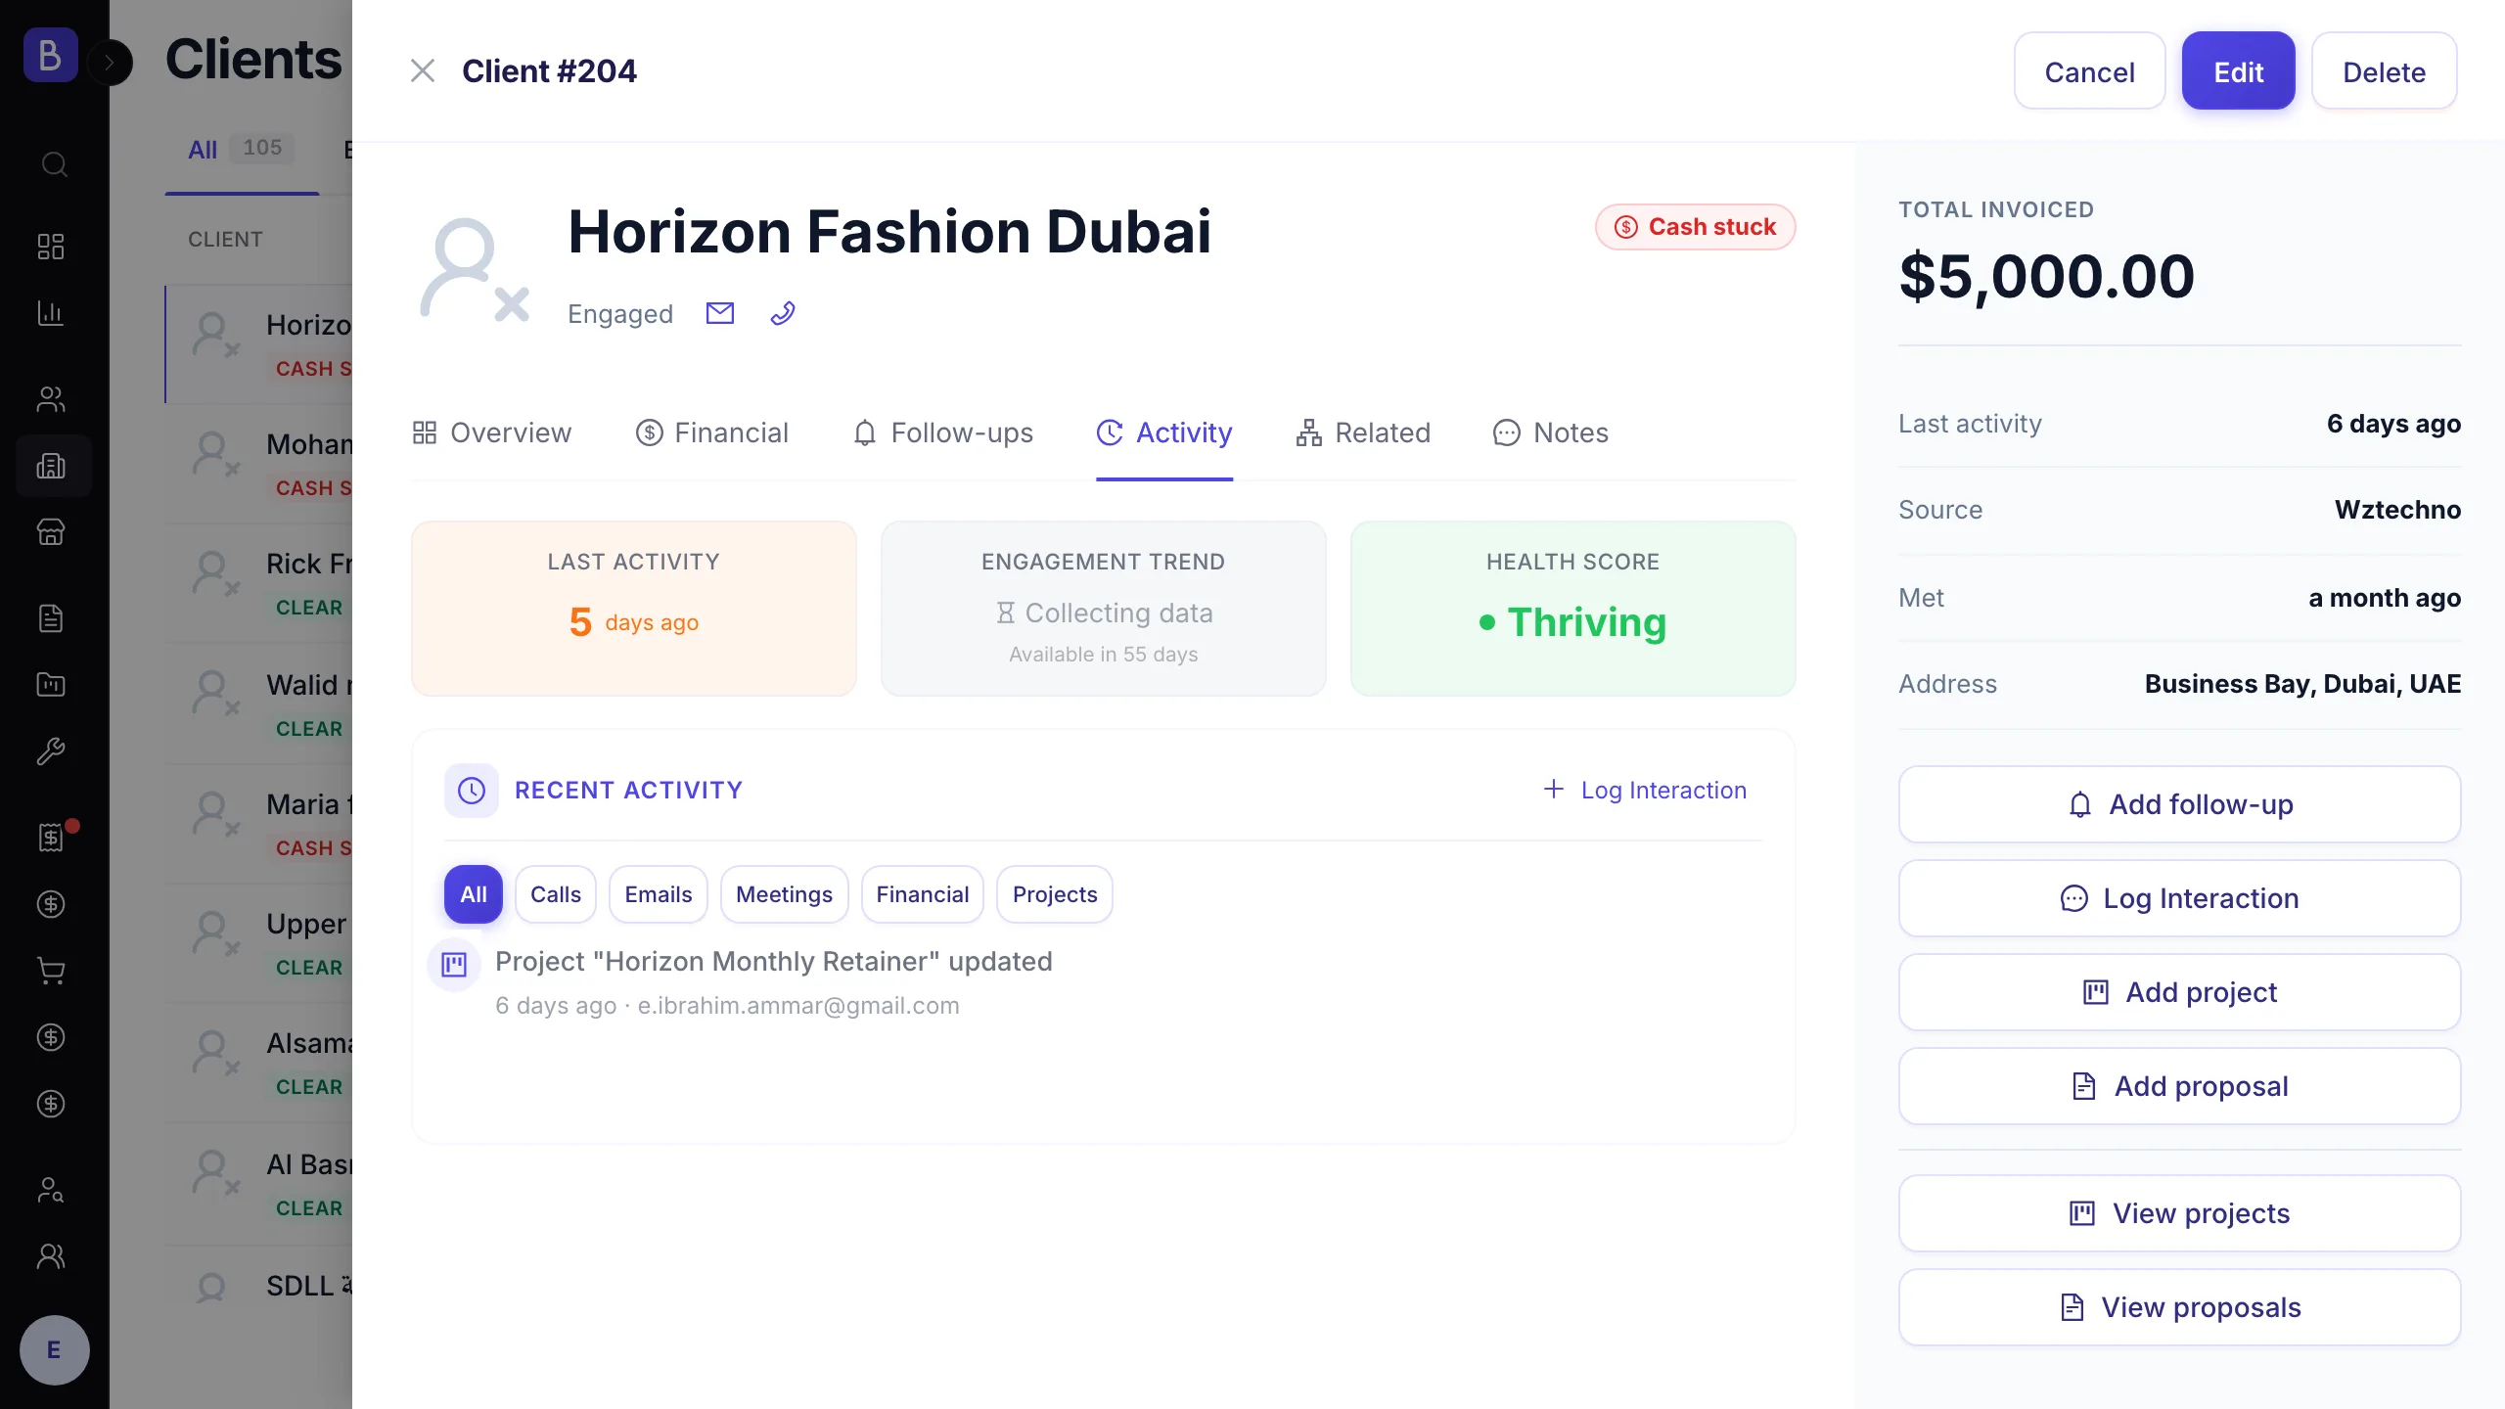Filter recent activity by Calls

click(556, 894)
